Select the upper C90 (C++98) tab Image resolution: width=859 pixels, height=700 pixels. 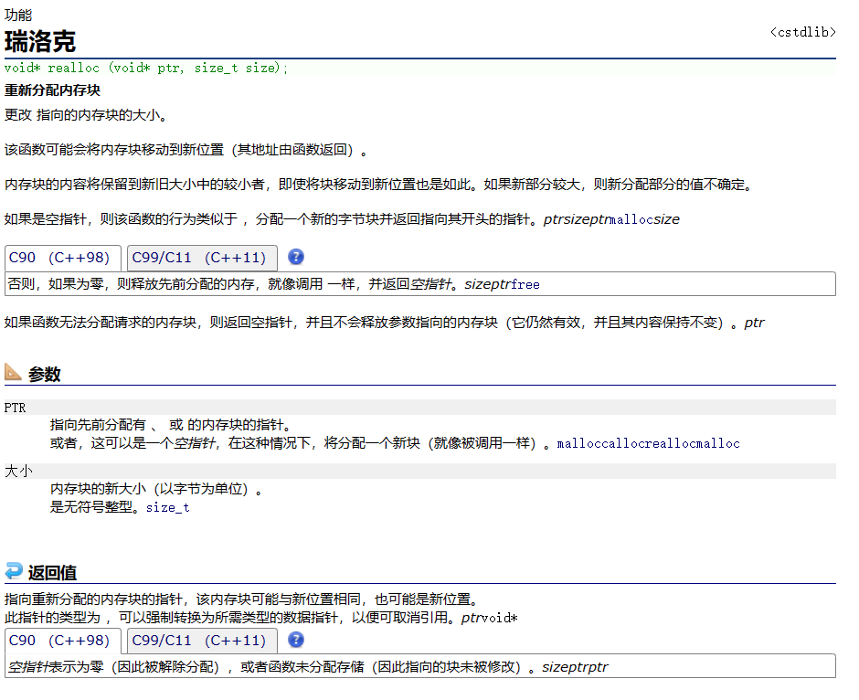pos(63,258)
